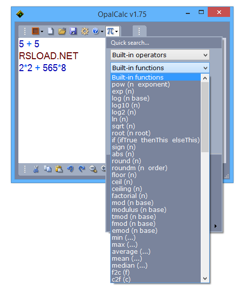
Task: Collapse the Built-in functions combo box
Action: tap(160, 68)
